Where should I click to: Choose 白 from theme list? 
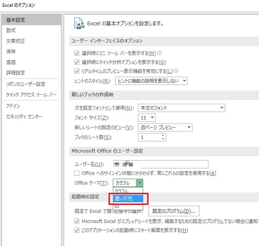tap(128, 206)
